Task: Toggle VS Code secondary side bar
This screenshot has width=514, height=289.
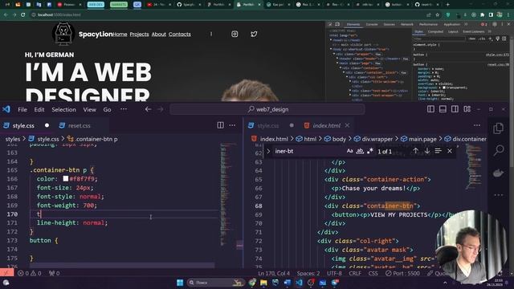Action: pyautogui.click(x=455, y=109)
